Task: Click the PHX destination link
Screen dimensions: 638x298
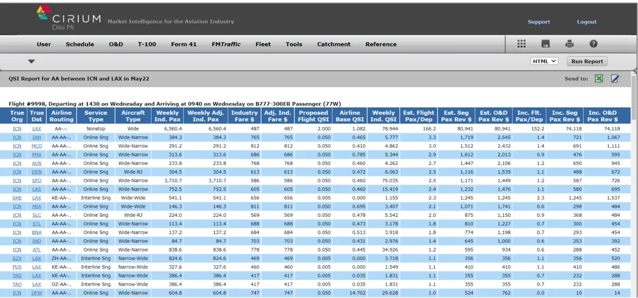Action: click(x=37, y=155)
